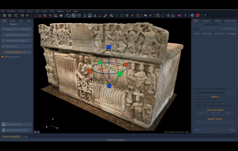Select the Camera Navigator tab
Screen dimensions: 238x151
pyautogui.click(x=11, y=137)
